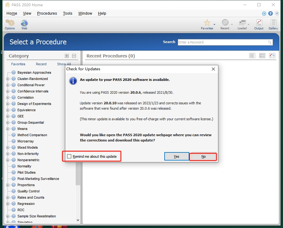The image size is (283, 228).
Task: Click the search magnifier icon
Action: click(x=270, y=42)
